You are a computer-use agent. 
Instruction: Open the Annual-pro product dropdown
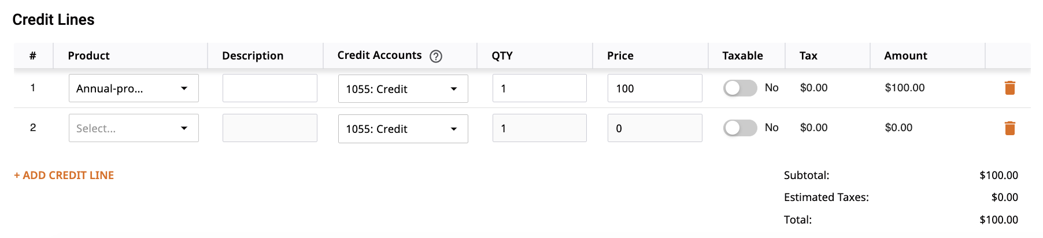coord(134,88)
